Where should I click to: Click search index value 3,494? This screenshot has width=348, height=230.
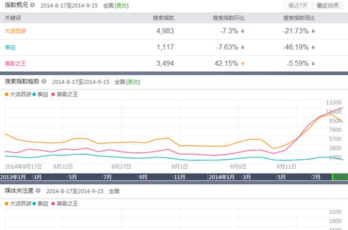(165, 63)
